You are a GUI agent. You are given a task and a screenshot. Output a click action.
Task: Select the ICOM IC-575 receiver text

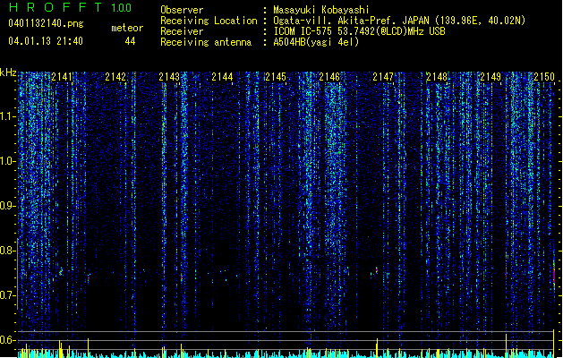coord(359,31)
